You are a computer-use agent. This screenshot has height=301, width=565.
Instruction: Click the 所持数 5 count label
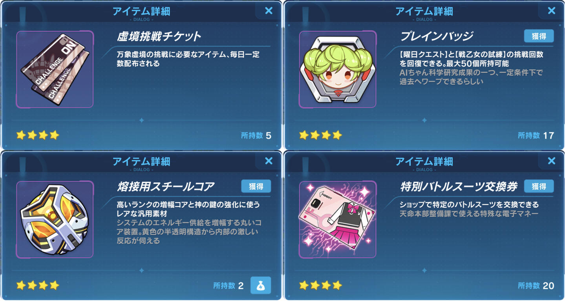(256, 136)
